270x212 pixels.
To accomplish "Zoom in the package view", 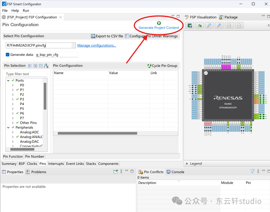I will coord(219,26).
